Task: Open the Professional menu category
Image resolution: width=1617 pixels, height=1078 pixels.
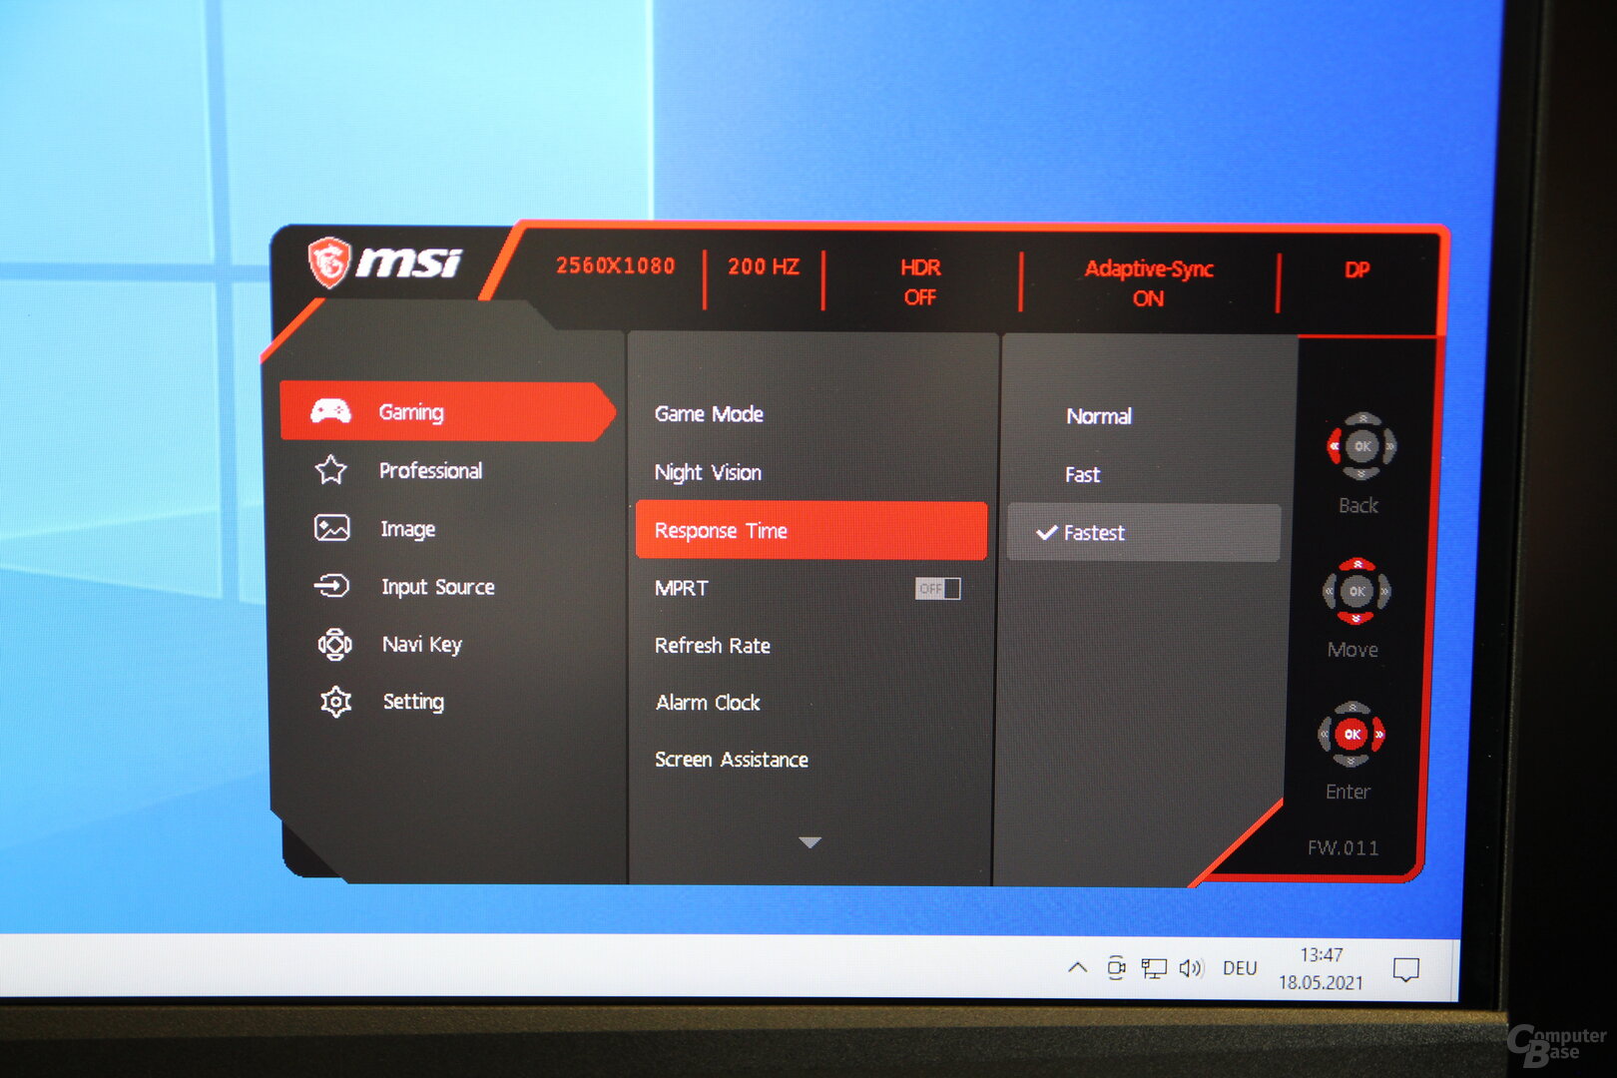Action: [x=430, y=470]
